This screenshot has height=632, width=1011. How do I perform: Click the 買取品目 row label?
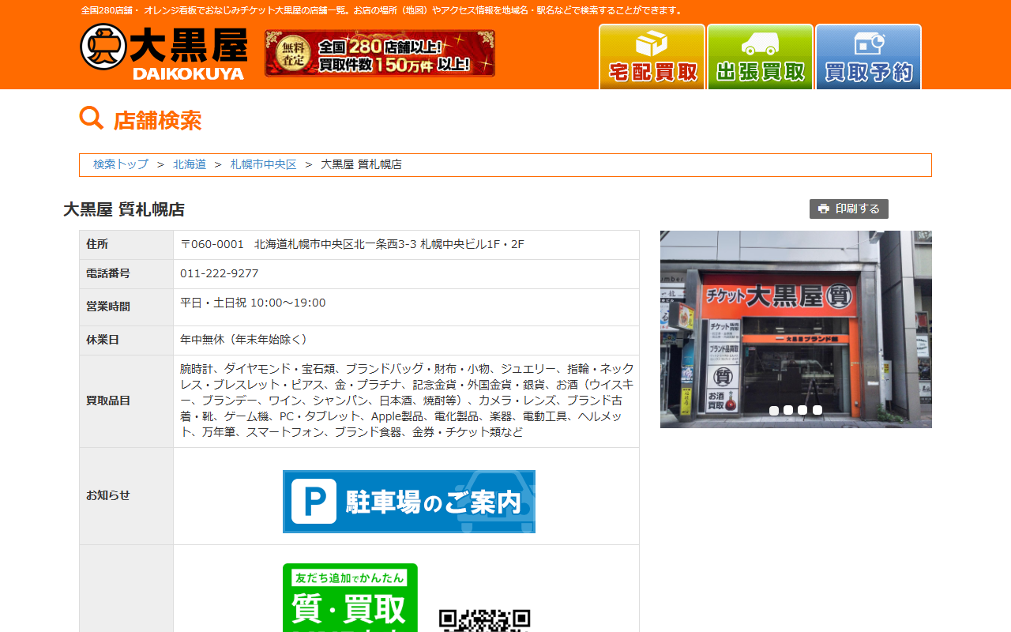108,401
